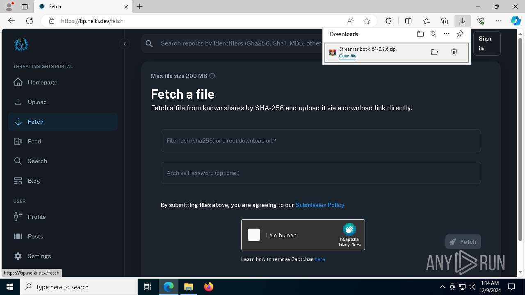Click Open file under the downloaded zip

pyautogui.click(x=347, y=56)
